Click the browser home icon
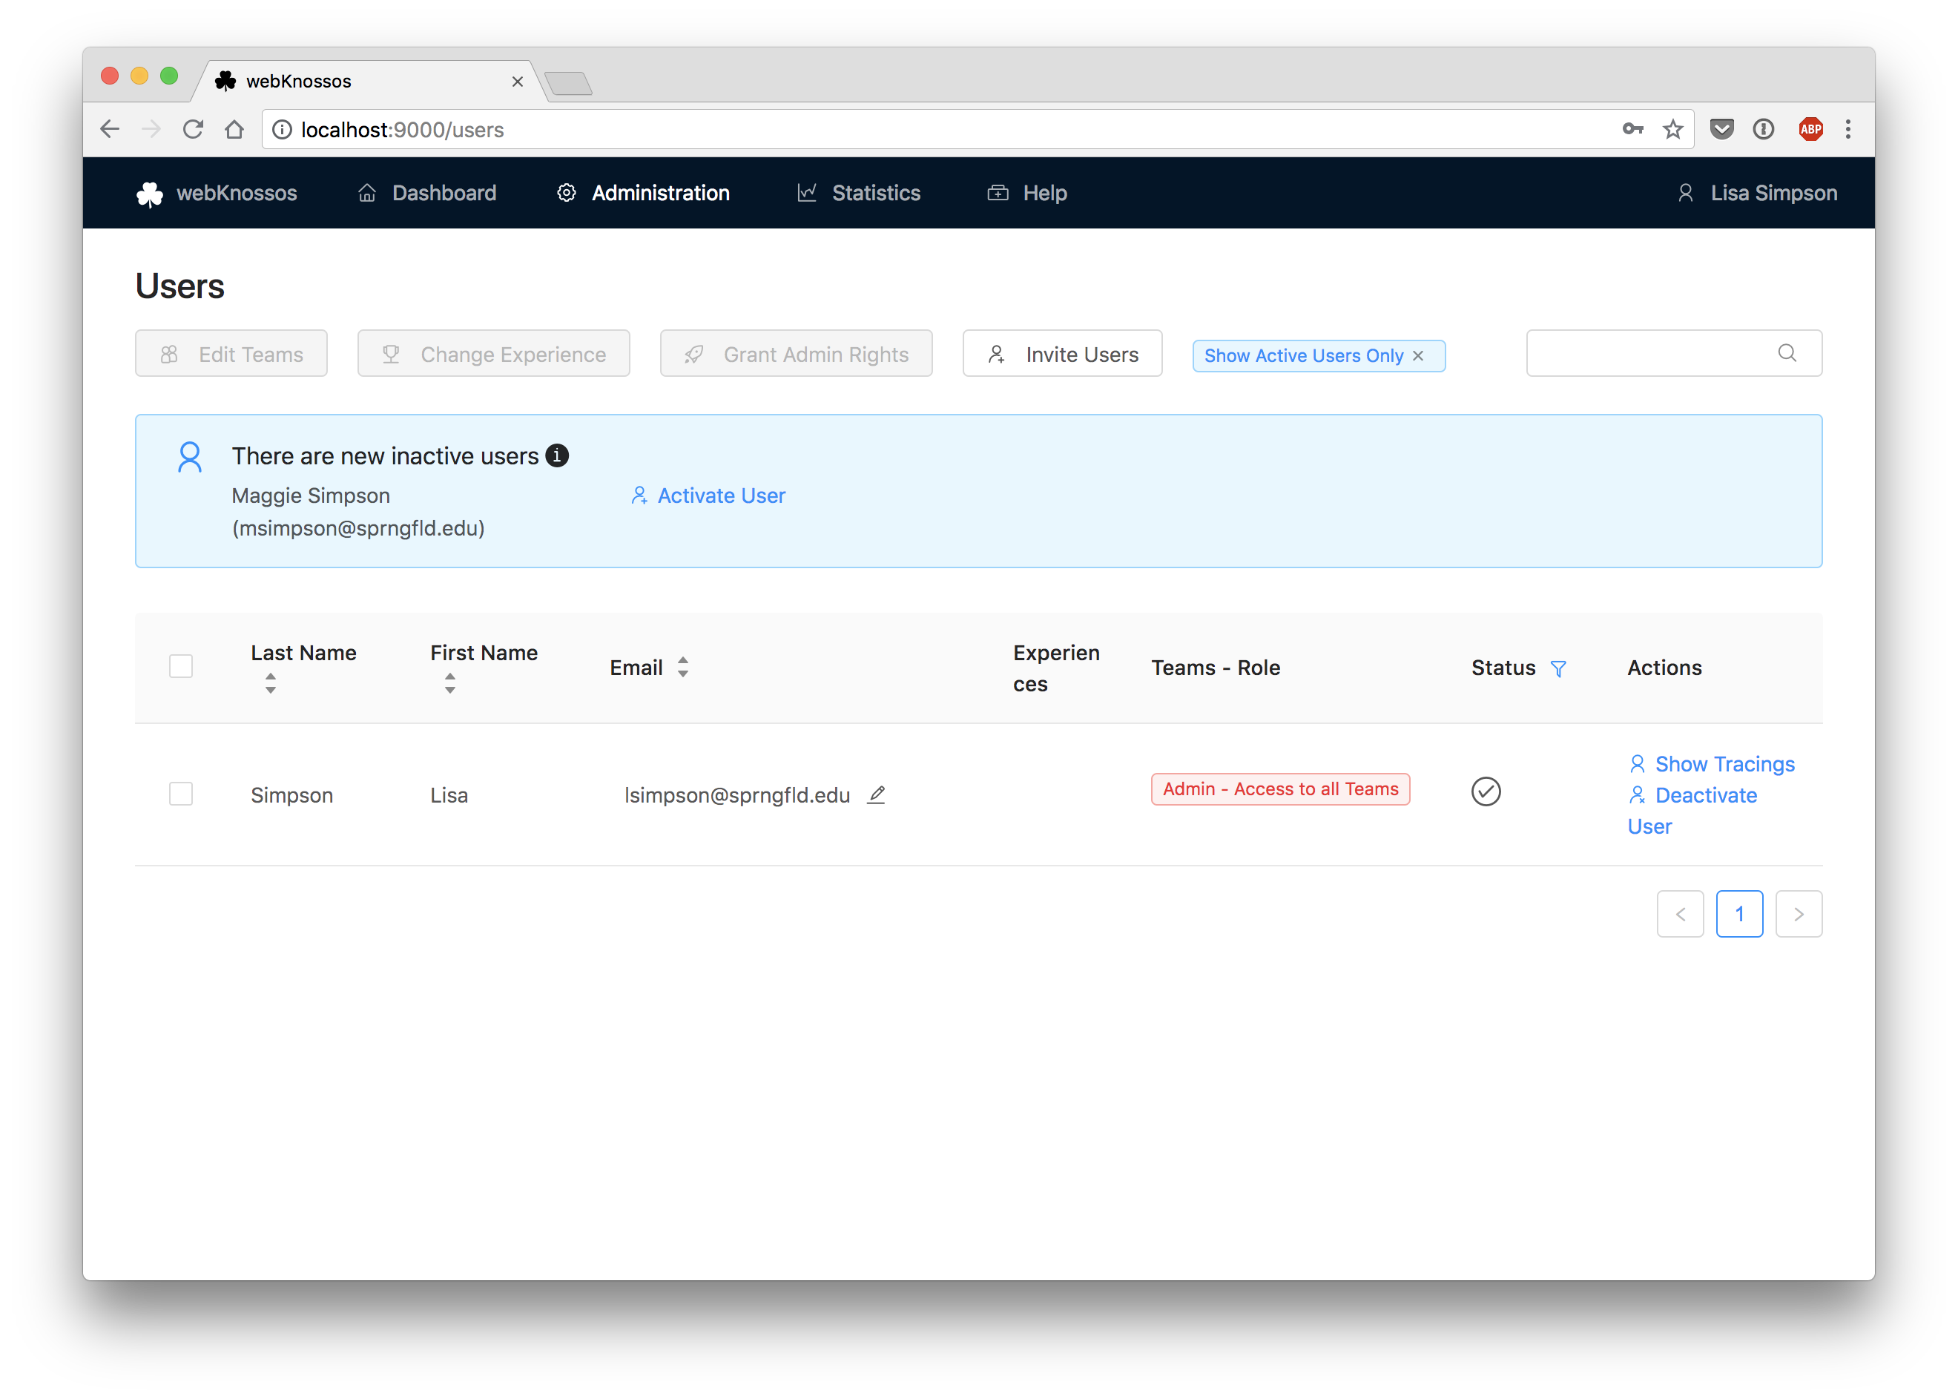Screen dimensions: 1958x1399 [234, 129]
